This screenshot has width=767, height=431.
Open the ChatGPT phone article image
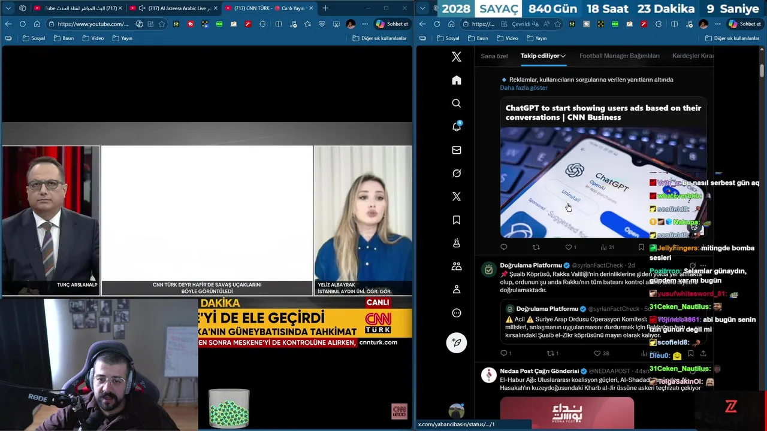(x=603, y=183)
